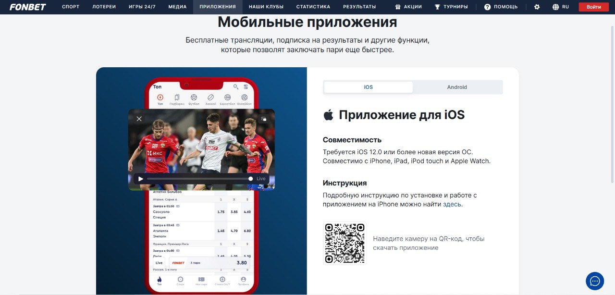615x295 pixels.
Task: Open the Наши клубы menu item
Action: (266, 7)
